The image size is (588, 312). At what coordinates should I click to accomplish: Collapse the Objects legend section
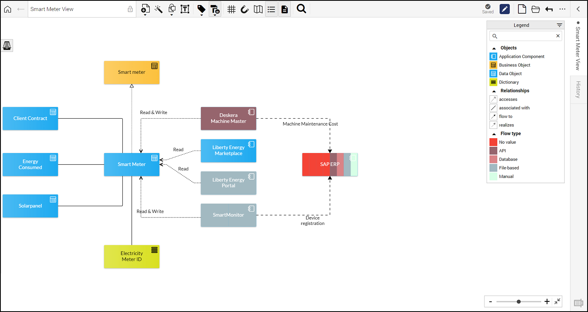[x=494, y=48]
